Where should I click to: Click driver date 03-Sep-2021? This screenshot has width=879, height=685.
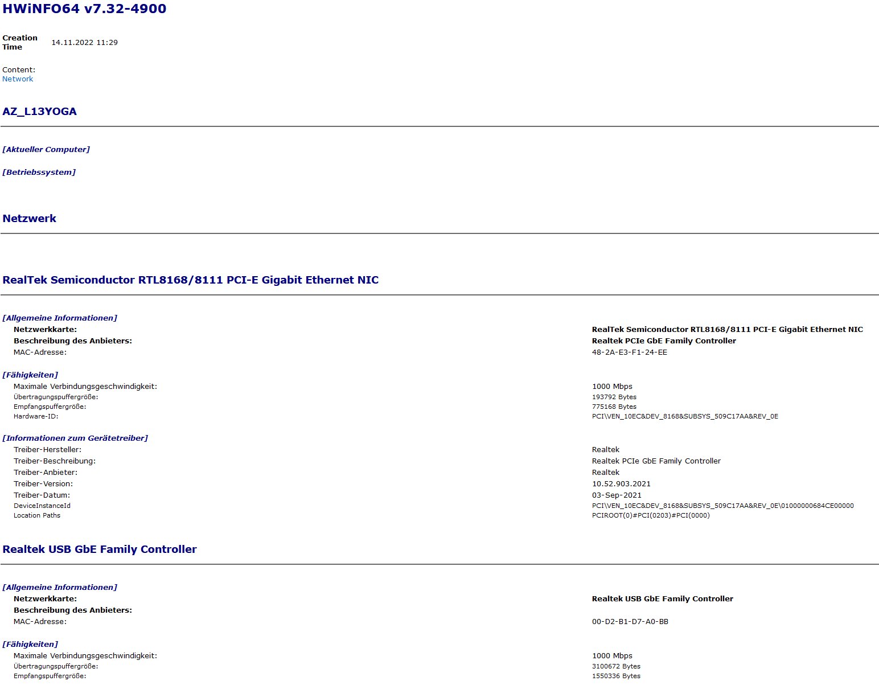pyautogui.click(x=617, y=495)
